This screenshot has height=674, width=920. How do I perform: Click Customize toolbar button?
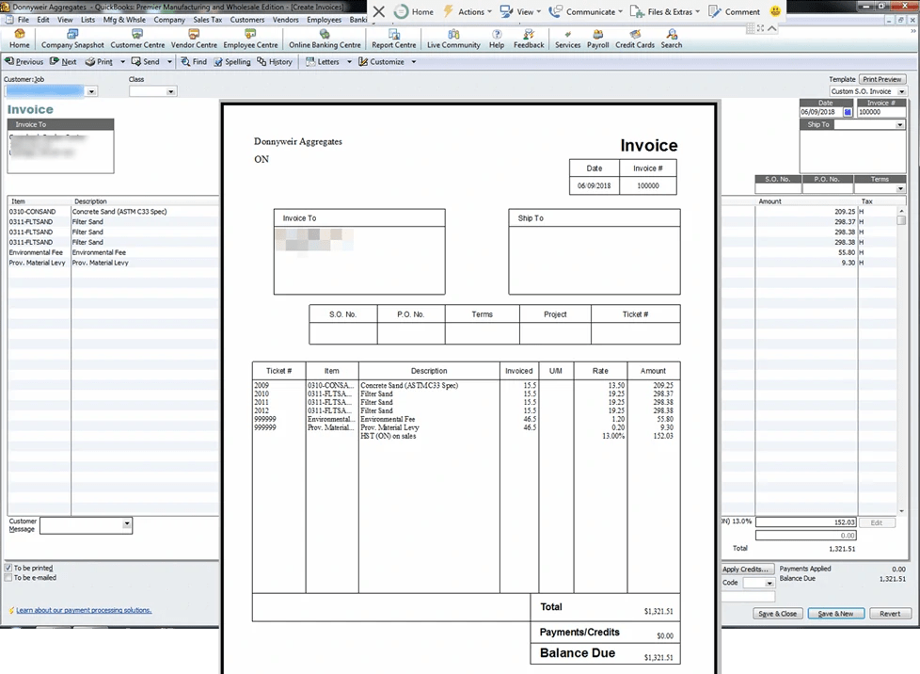(381, 61)
